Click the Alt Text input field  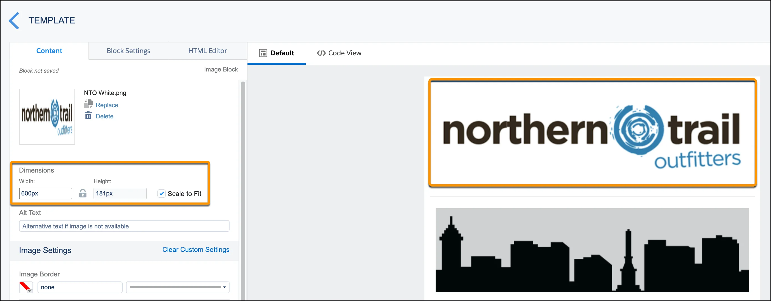click(x=124, y=226)
